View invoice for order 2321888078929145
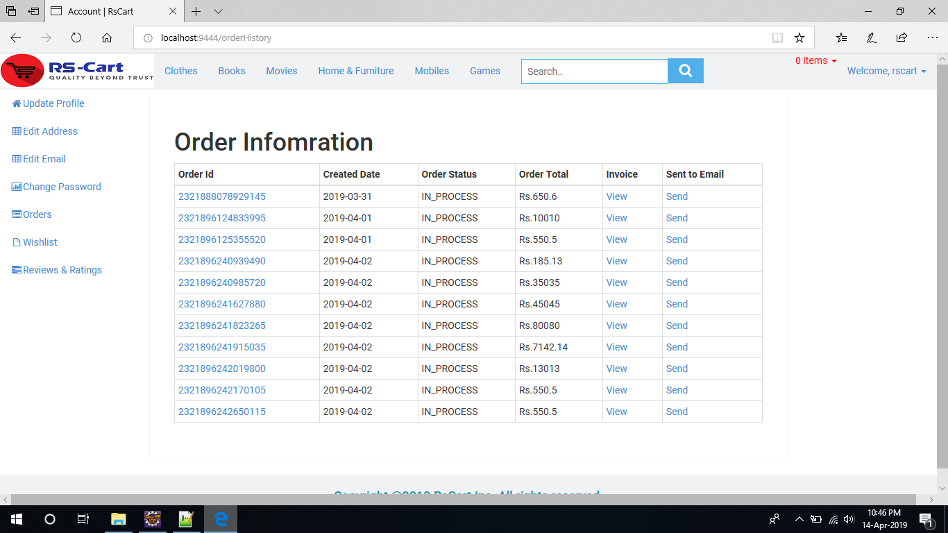This screenshot has width=948, height=533. [616, 196]
